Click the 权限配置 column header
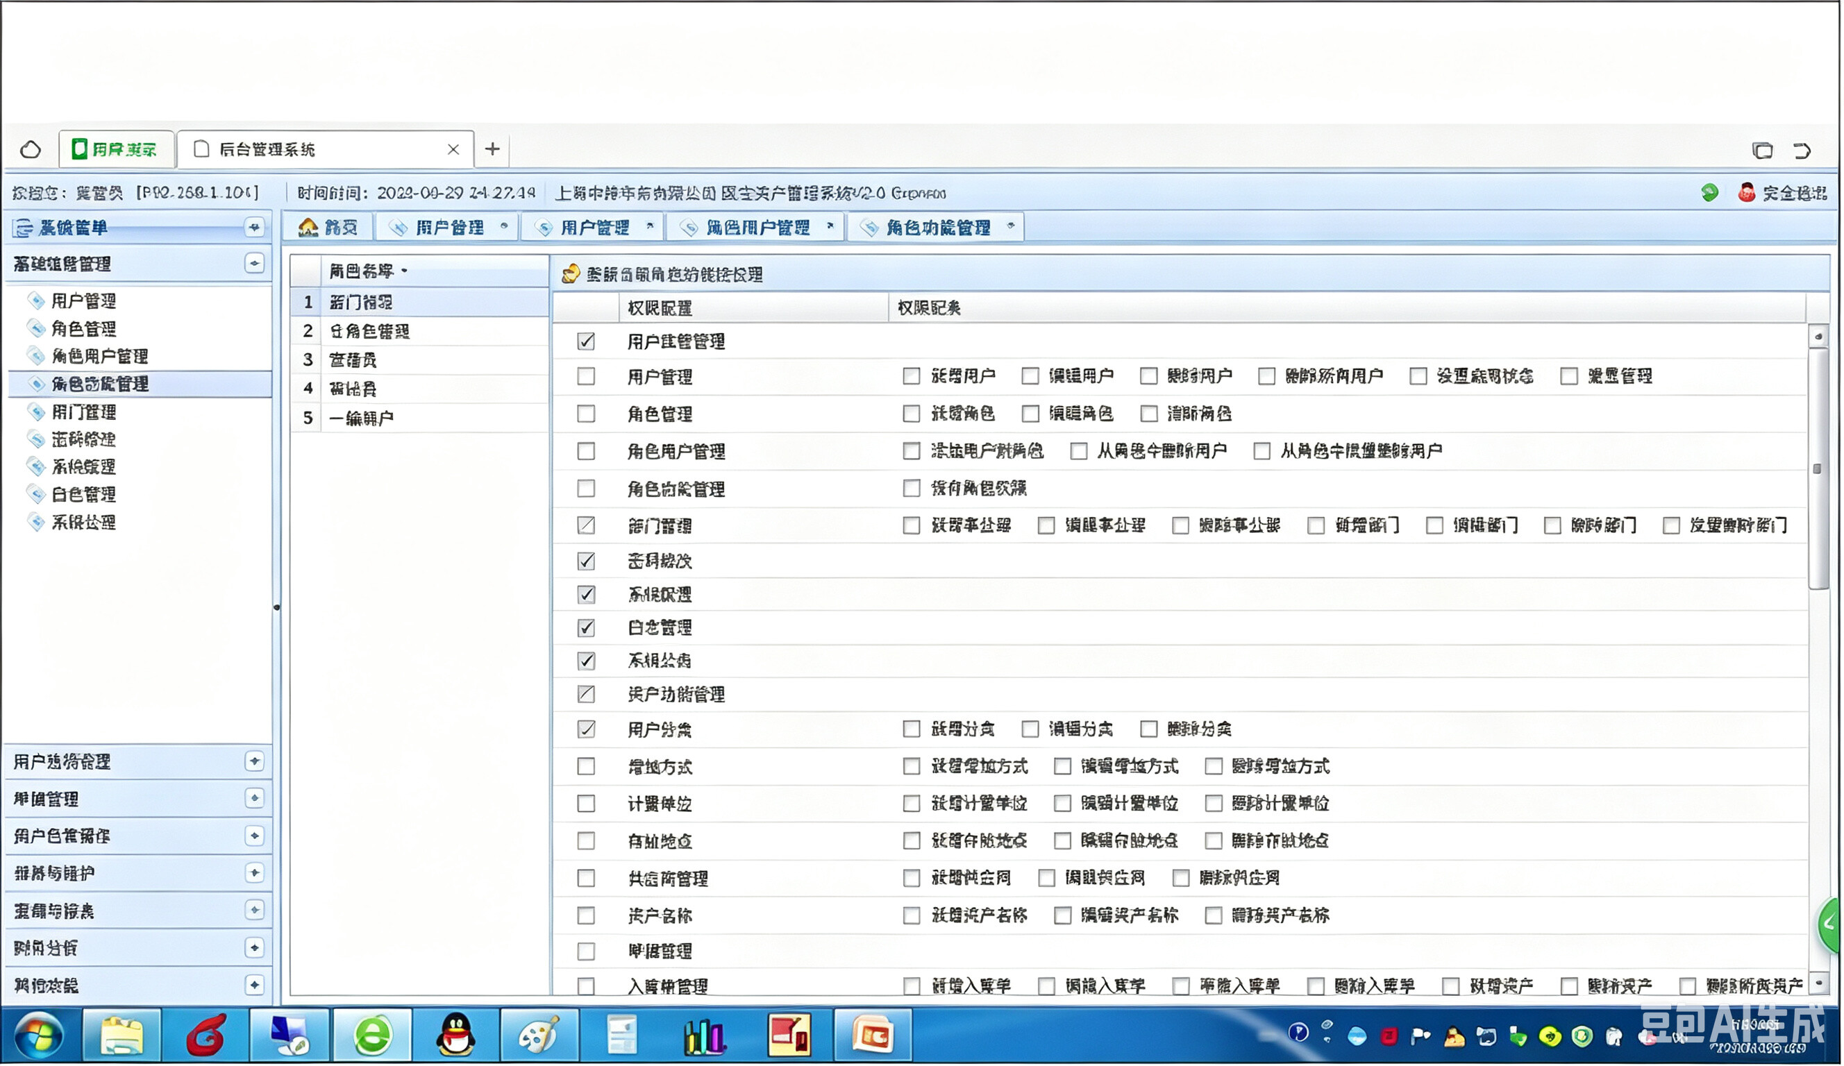This screenshot has height=1066, width=1844. [x=754, y=308]
